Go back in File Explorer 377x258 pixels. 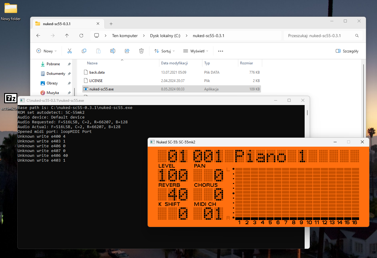coord(38,36)
